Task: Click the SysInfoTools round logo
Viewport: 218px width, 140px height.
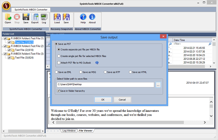Action: (6, 6)
